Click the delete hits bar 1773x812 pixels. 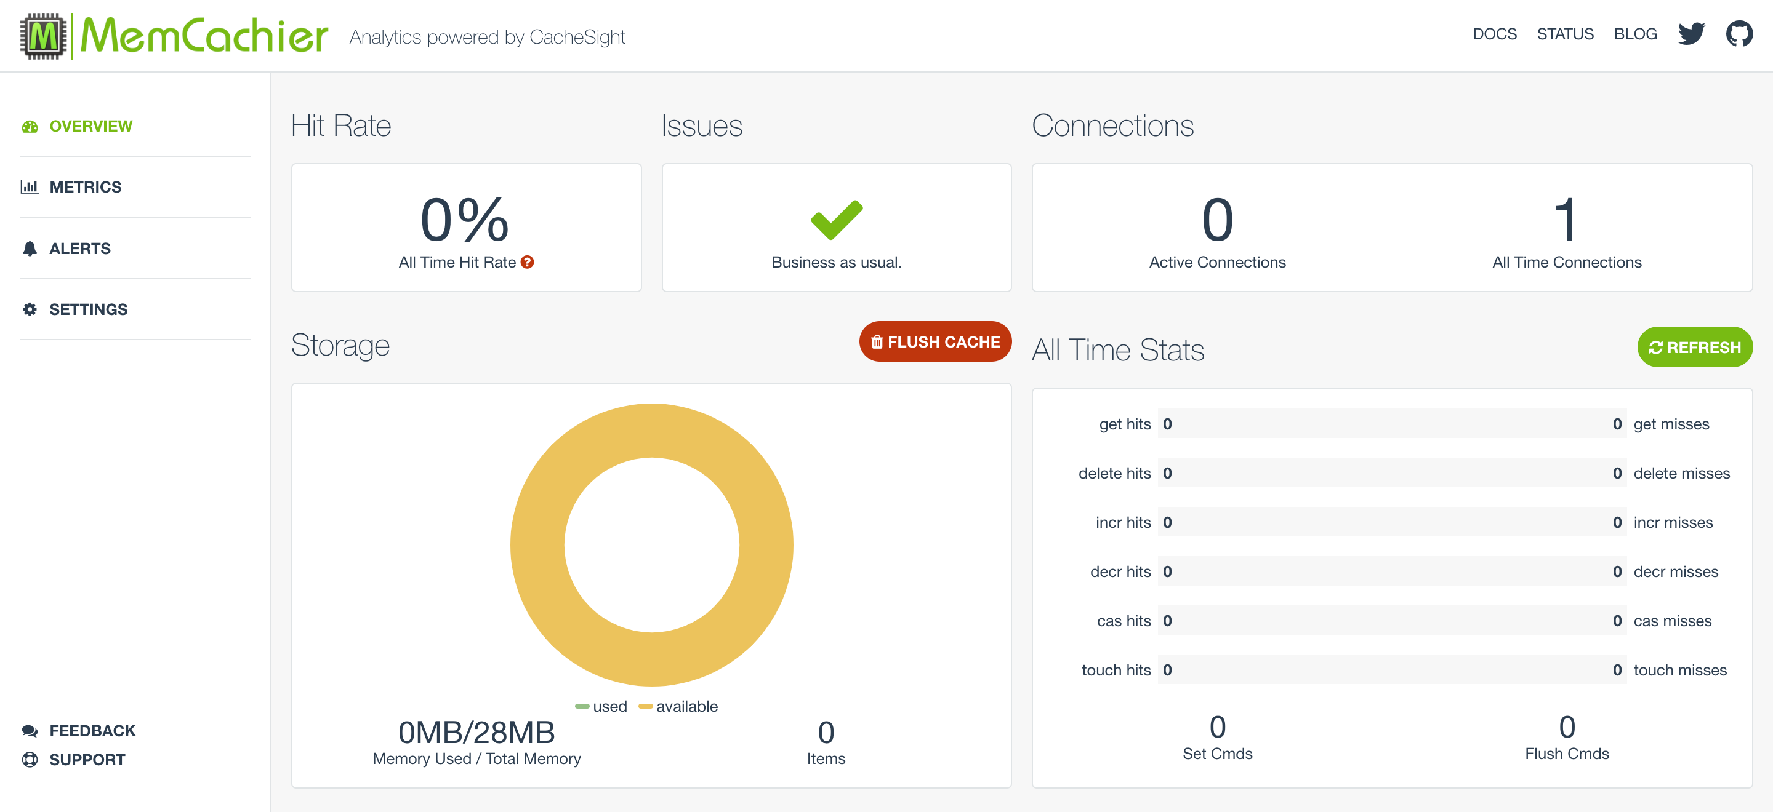click(x=1392, y=473)
